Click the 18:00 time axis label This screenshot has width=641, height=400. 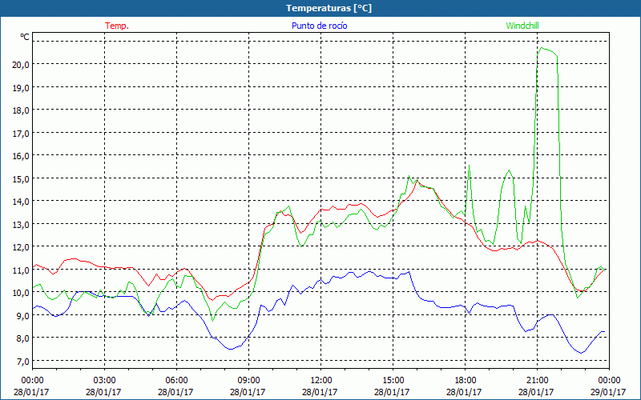tap(466, 381)
